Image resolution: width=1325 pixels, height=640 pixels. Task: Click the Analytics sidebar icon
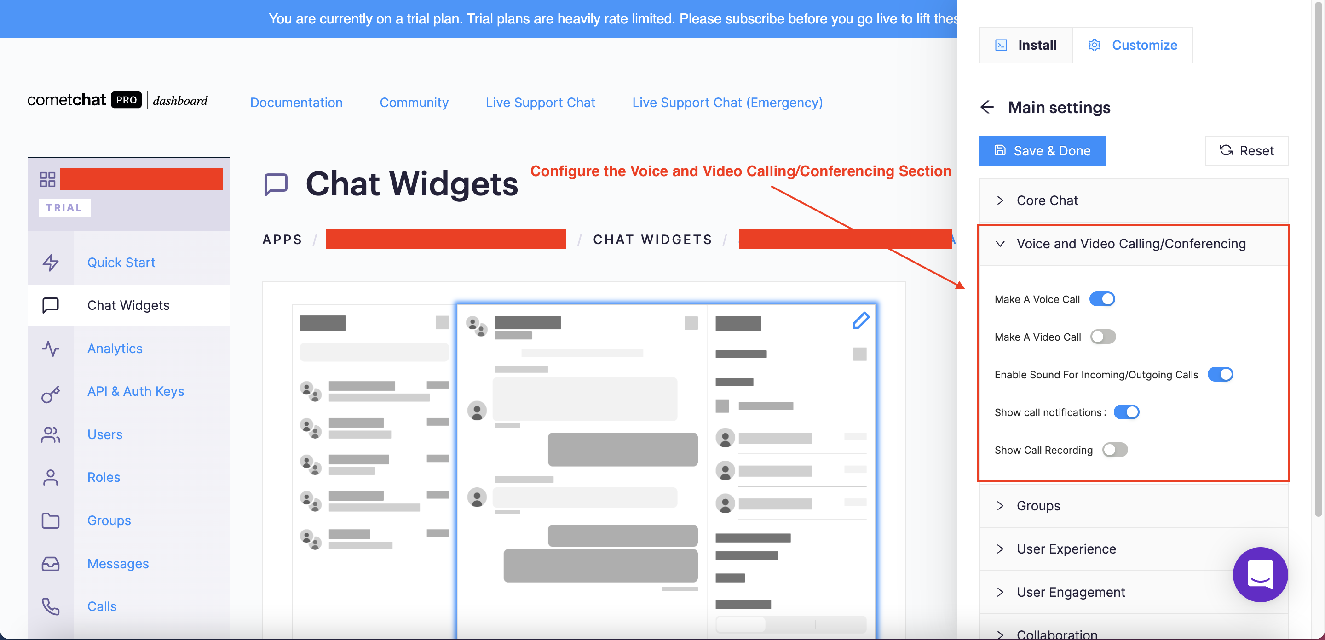click(51, 347)
